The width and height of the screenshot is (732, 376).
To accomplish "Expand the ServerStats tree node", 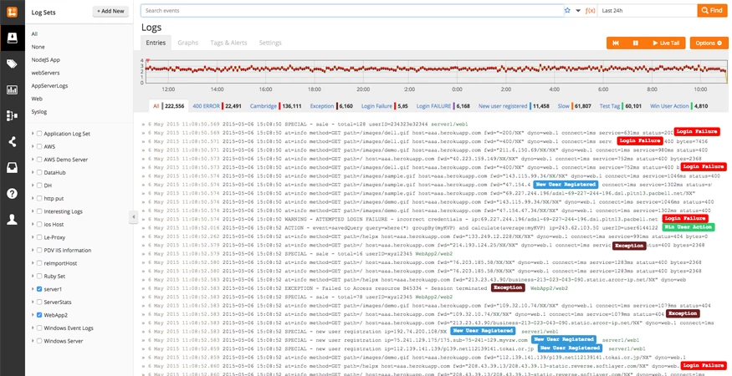I will pos(33,302).
